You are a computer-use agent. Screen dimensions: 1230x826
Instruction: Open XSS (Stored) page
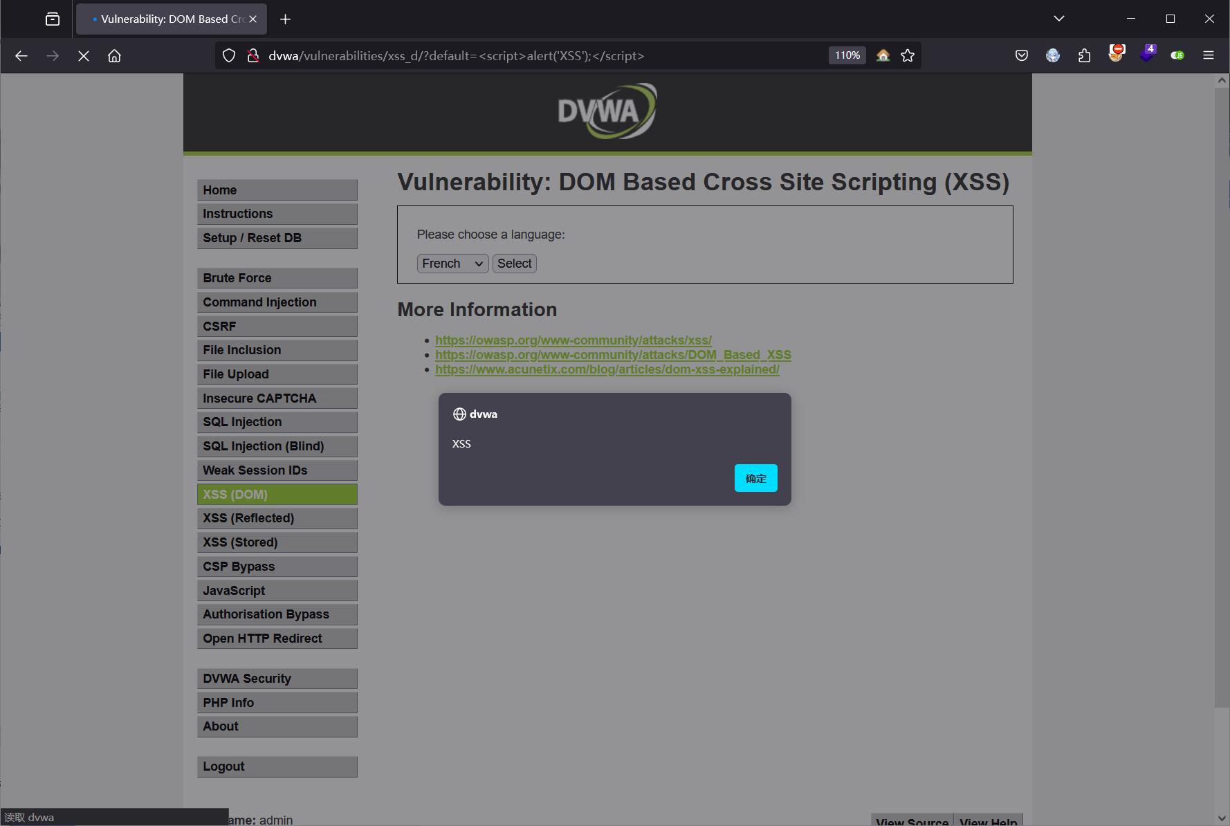tap(277, 542)
